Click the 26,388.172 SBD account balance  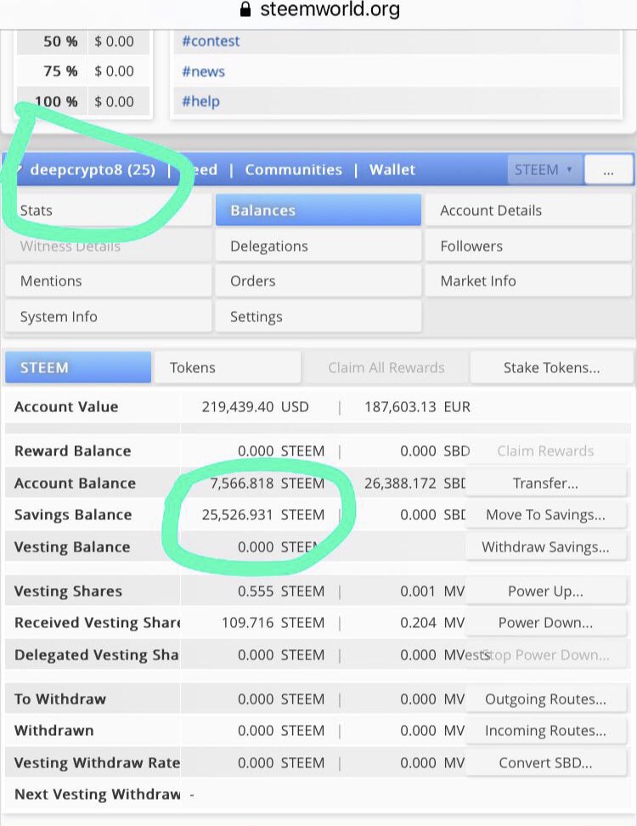[x=414, y=483]
